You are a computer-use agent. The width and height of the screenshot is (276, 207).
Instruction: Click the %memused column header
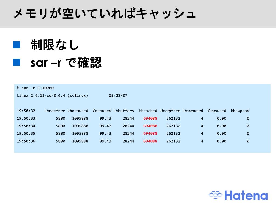coord(102,111)
